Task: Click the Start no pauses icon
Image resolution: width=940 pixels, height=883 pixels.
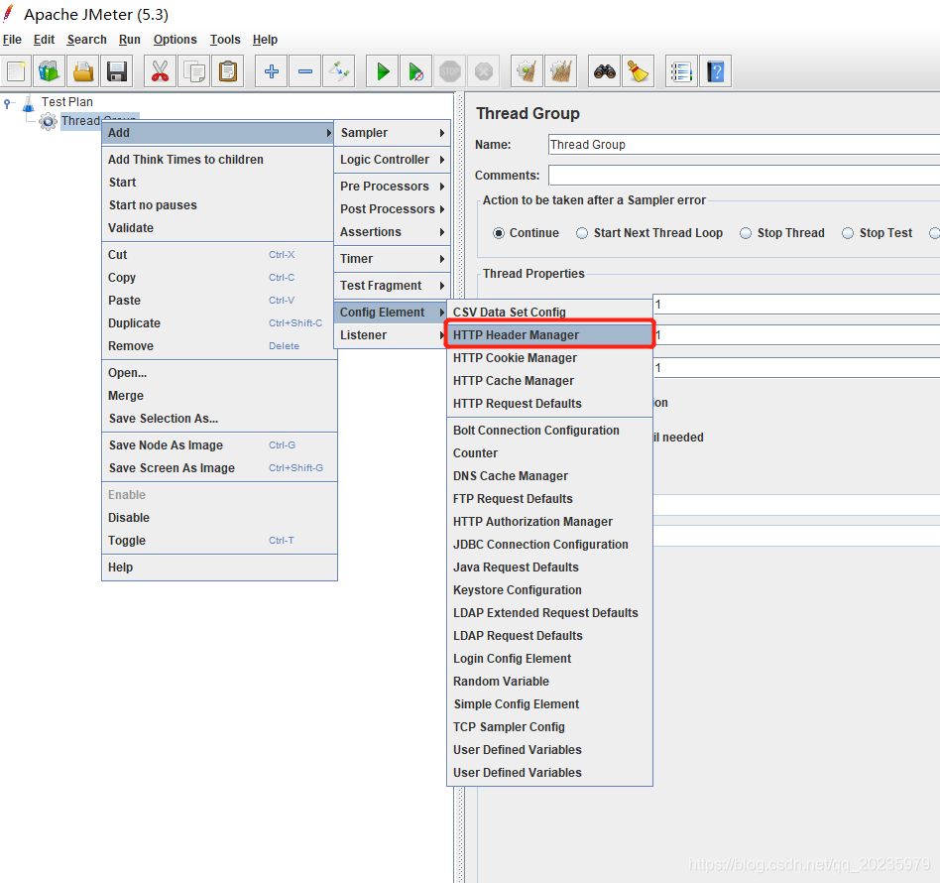Action: [416, 71]
